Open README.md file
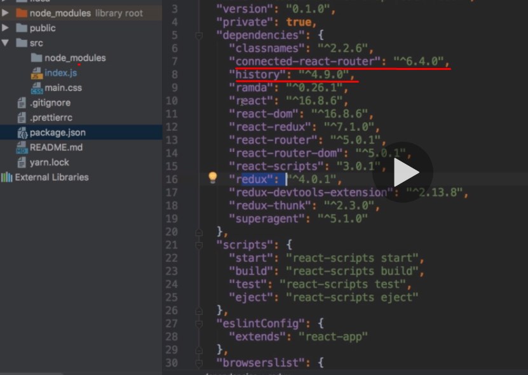Screen dimensions: 528x375 (x=56, y=147)
